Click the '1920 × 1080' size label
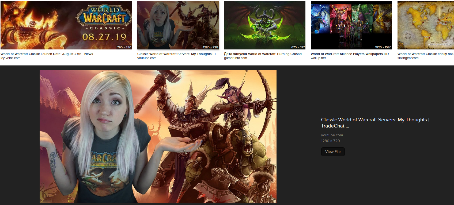Screen dimensions: 454x205 (383, 47)
